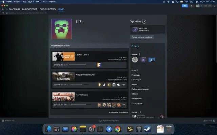This screenshot has height=135, width=217.
Task: Open macOS Control Center icon in menu bar
Action: tap(197, 2)
